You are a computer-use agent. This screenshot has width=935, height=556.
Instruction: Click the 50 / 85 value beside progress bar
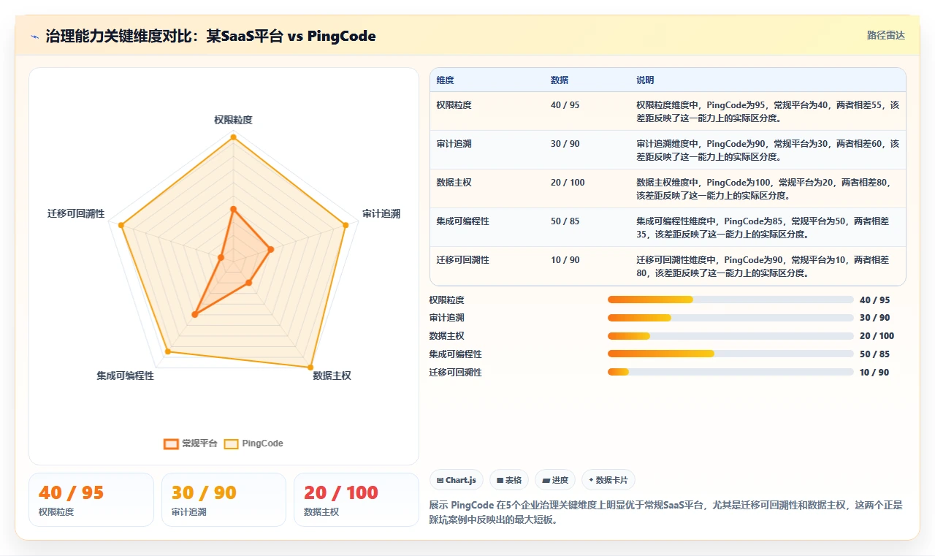(x=874, y=354)
